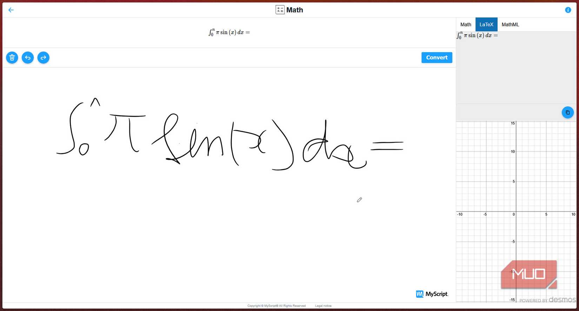Undo the last stroke
The height and width of the screenshot is (311, 579).
(28, 58)
